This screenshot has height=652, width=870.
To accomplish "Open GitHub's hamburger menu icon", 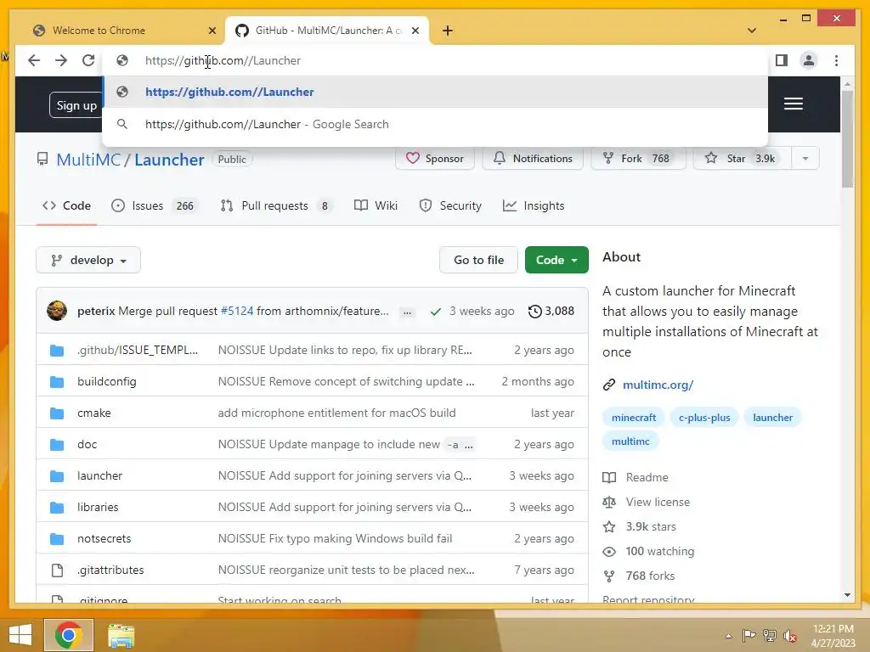I will (x=794, y=104).
